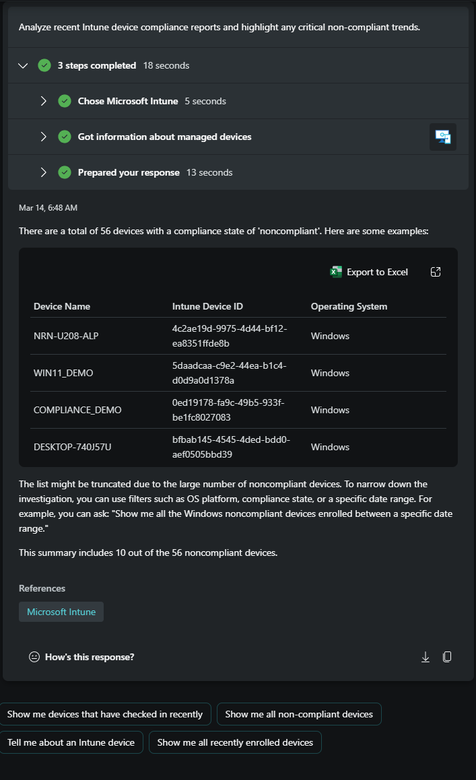The image size is (476, 780).
Task: Click Windows cell in the WIN11_DEMO row
Action: pos(330,373)
